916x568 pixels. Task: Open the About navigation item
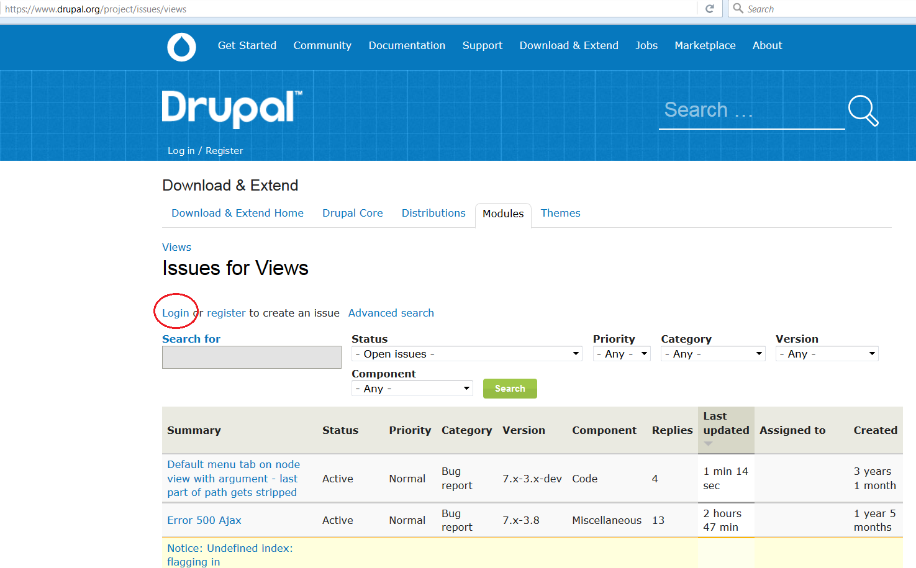coord(768,45)
